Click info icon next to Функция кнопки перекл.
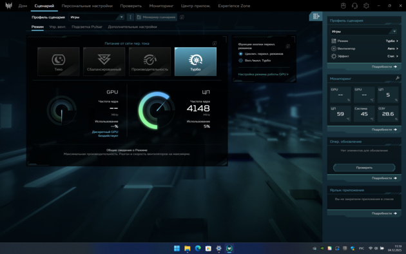This screenshot has width=406, height=254. click(287, 46)
